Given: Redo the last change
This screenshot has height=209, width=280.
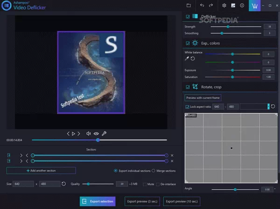Looking at the screenshot, I should click(x=211, y=5).
